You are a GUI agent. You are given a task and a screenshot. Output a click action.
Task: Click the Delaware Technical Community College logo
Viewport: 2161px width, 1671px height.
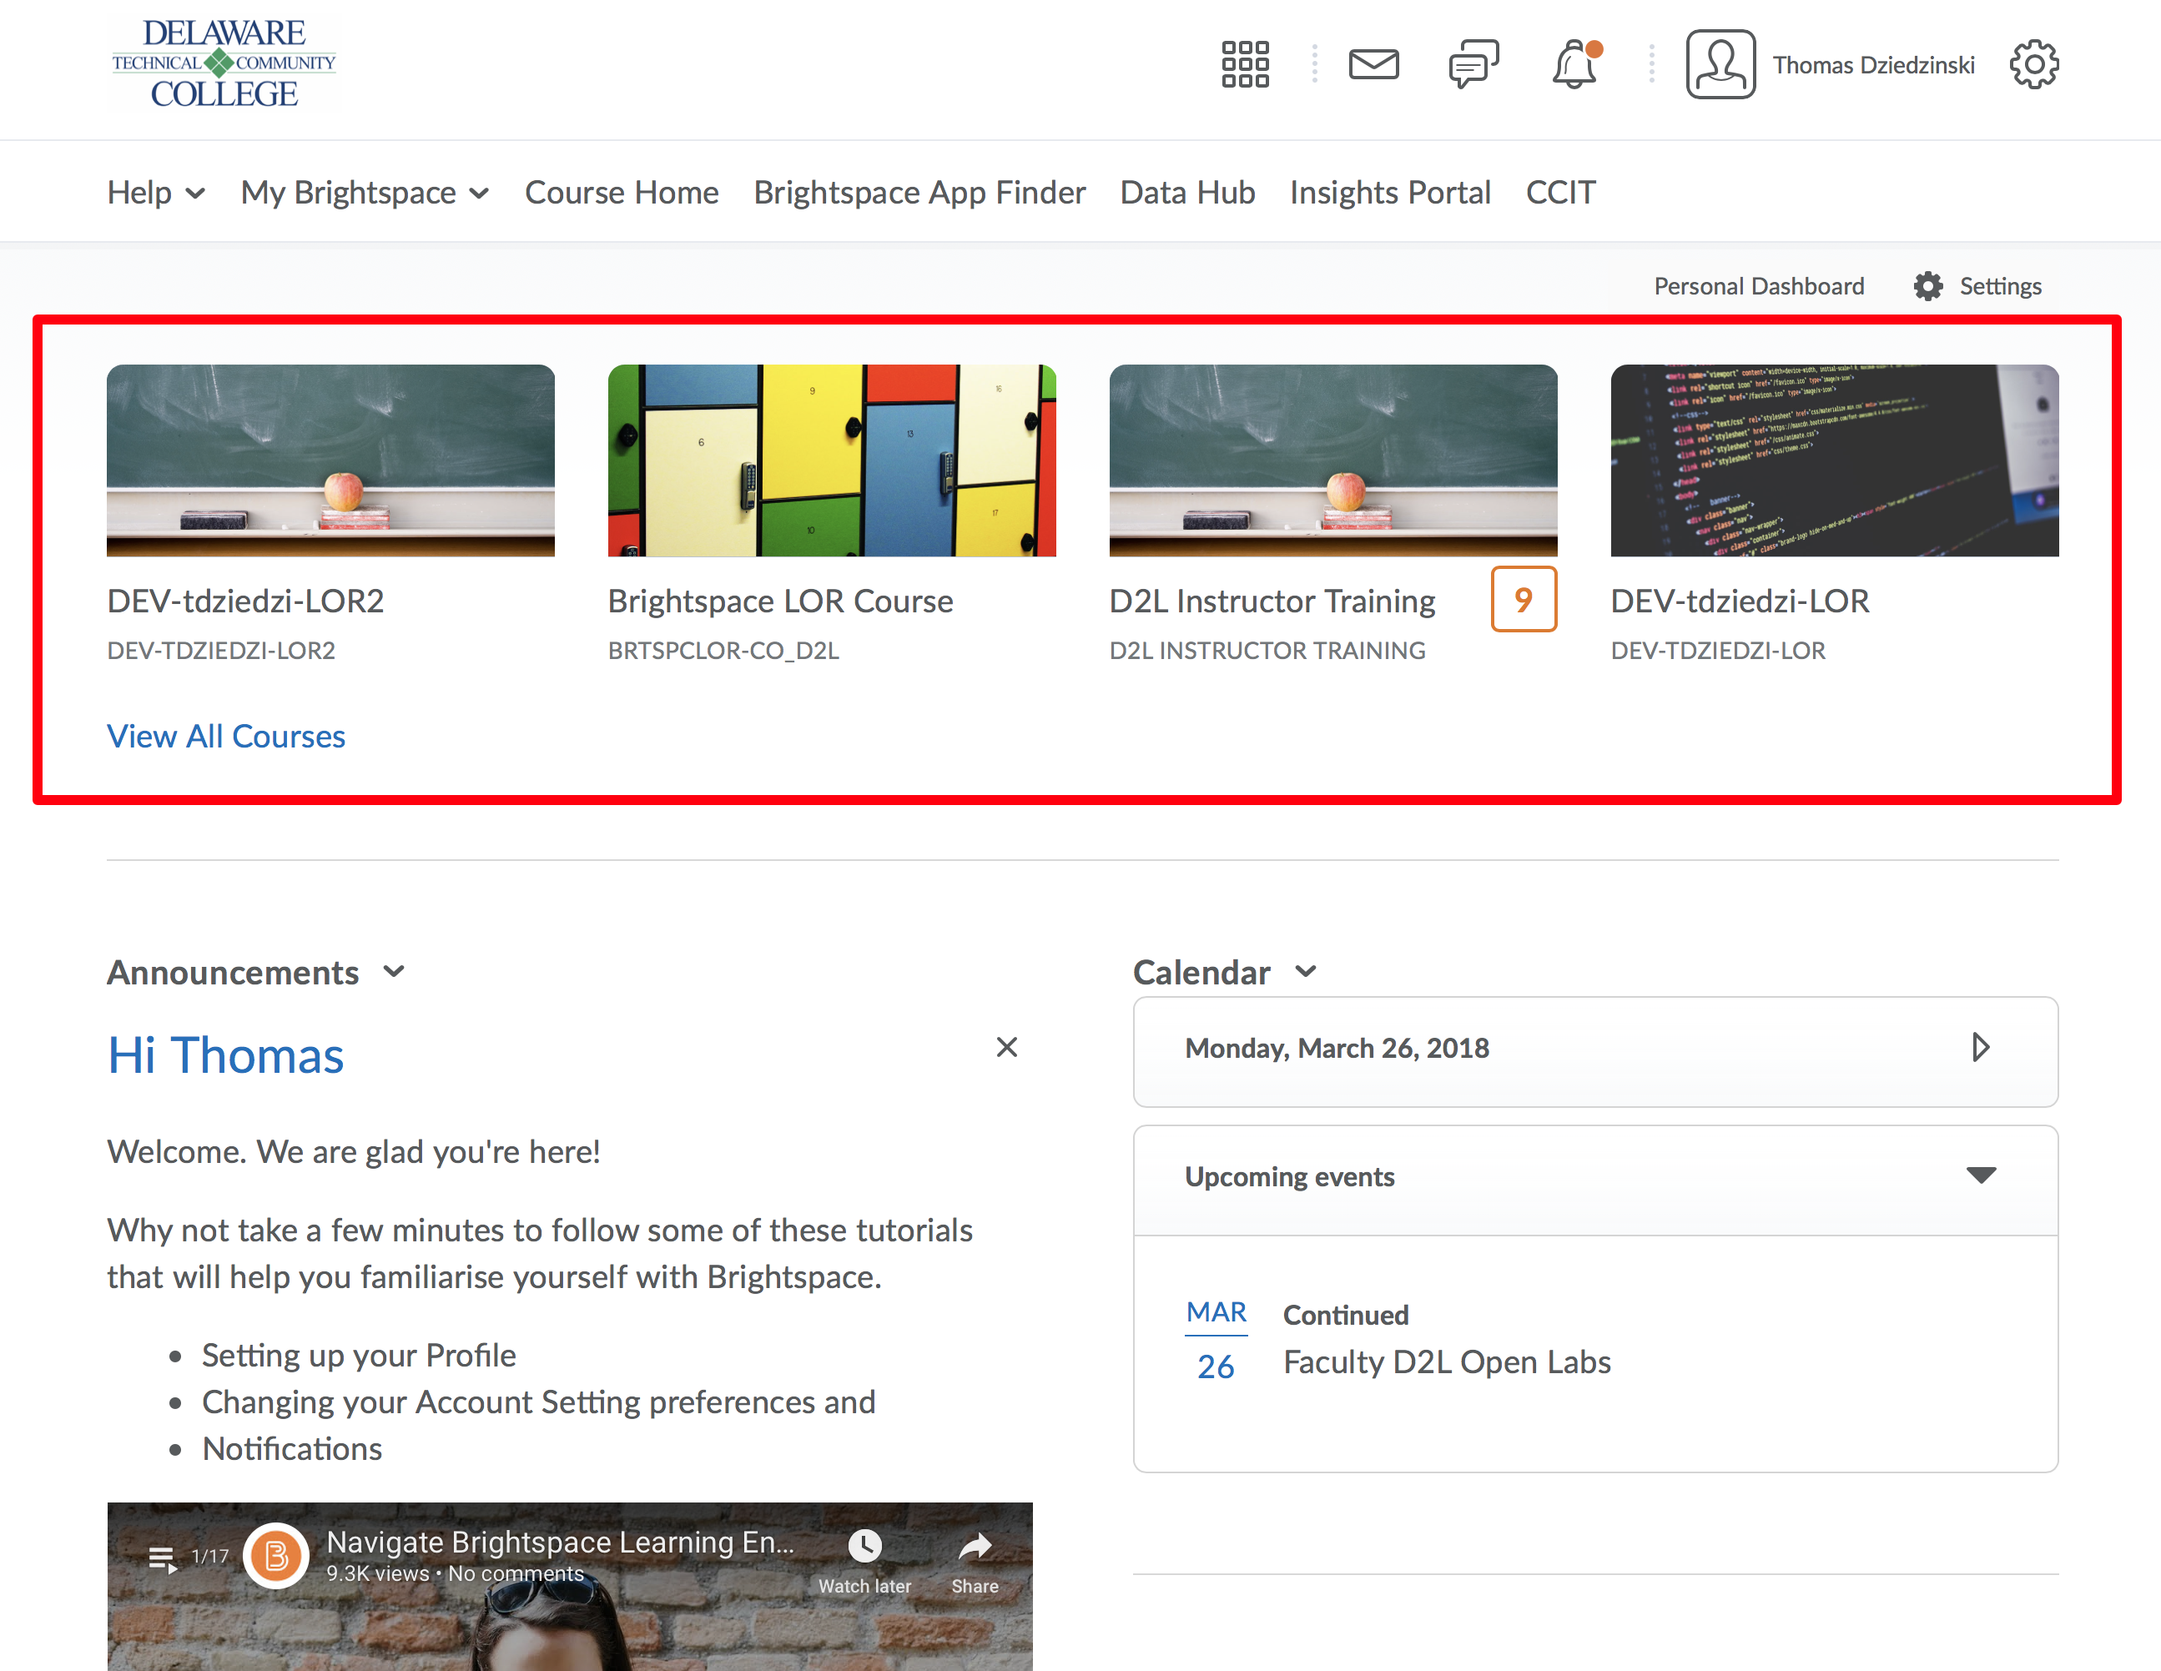(224, 64)
